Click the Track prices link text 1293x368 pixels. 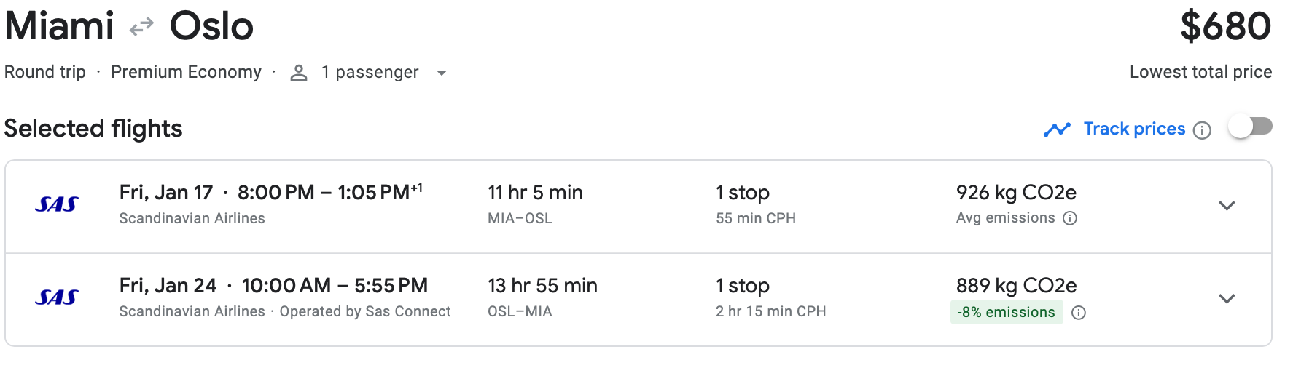1134,129
